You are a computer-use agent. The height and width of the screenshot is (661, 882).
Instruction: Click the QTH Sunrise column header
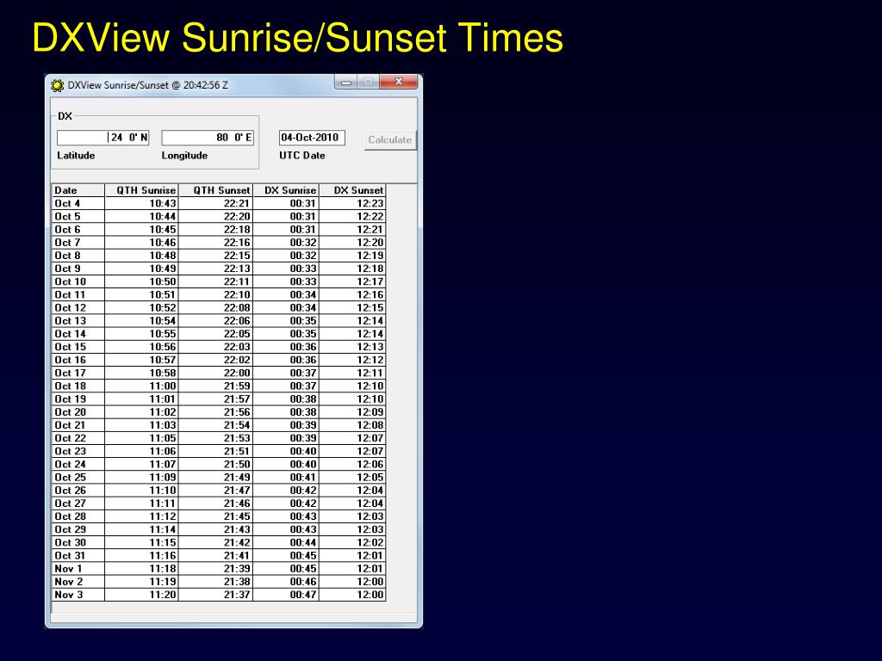coord(142,190)
